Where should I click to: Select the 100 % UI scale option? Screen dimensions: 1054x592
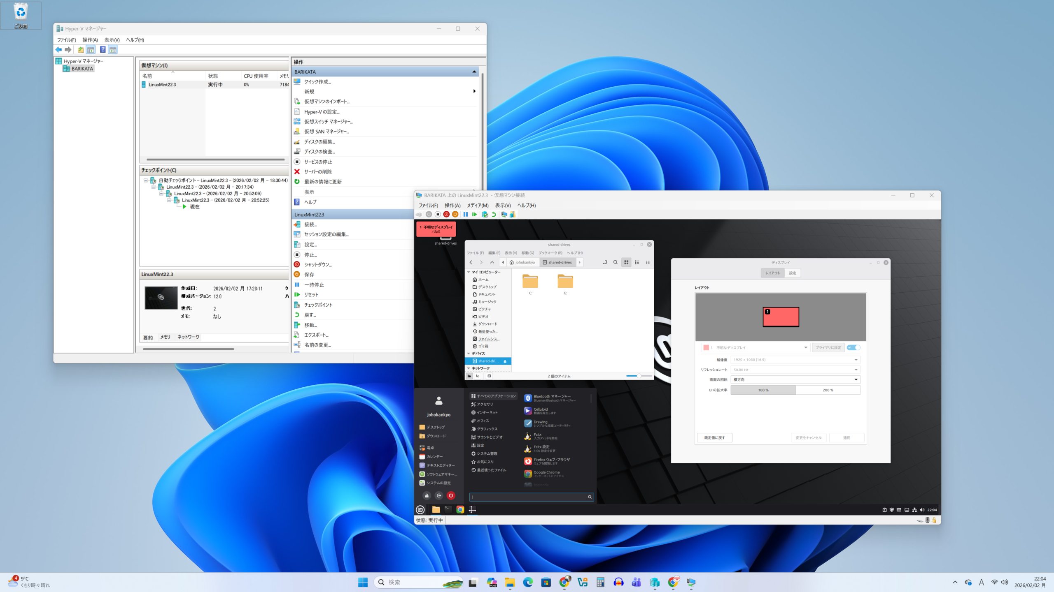click(x=763, y=390)
